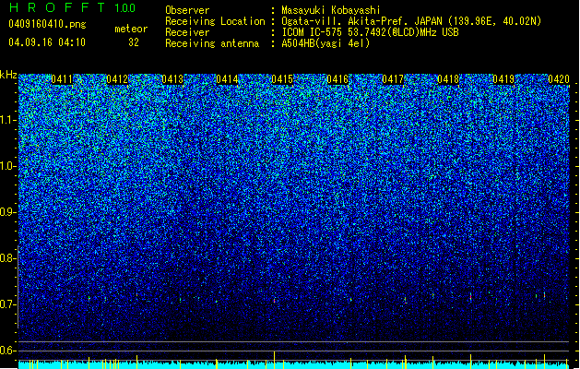Click the 0.8 kHz axis label
This screenshot has height=369, width=580.
[7, 258]
